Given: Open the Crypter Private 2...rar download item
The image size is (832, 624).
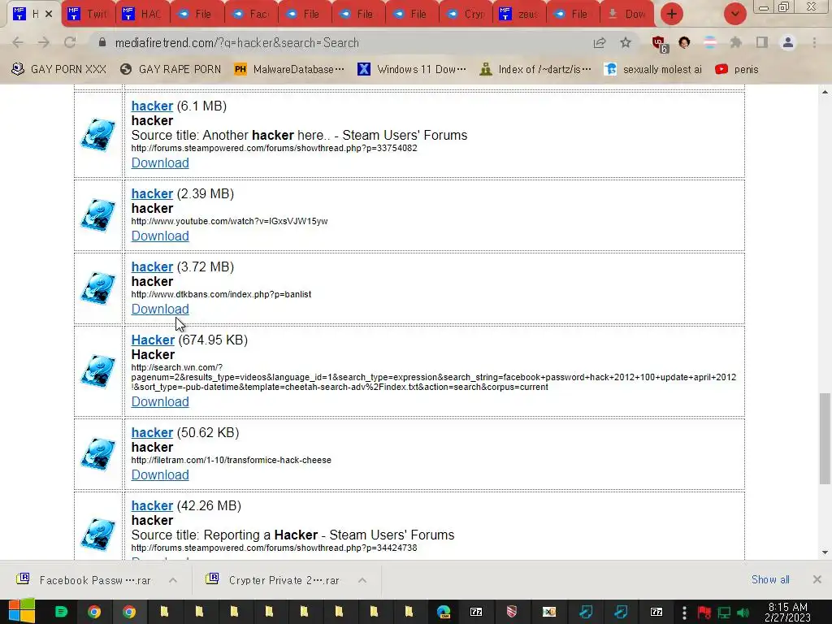Looking at the screenshot, I should point(275,580).
